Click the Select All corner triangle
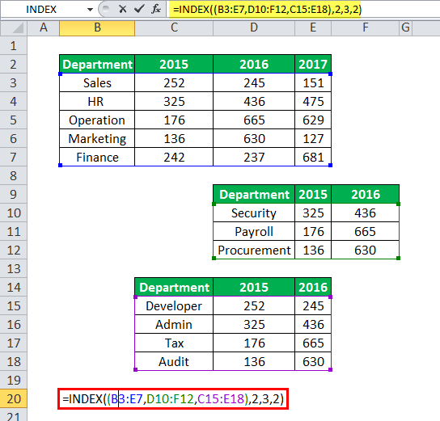Screen dimensions: 440x421 (x=14, y=28)
